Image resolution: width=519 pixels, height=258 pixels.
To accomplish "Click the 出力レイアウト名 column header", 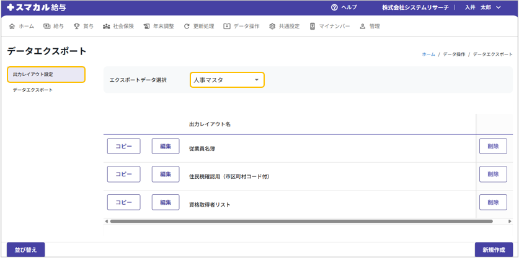I will (x=210, y=124).
